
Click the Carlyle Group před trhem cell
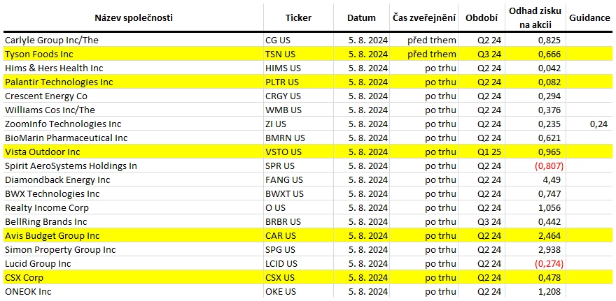[424, 40]
